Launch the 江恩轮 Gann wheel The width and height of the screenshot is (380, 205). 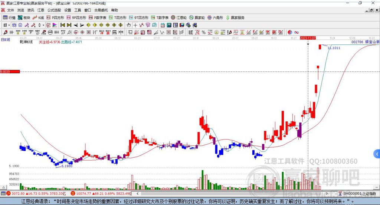178,18
